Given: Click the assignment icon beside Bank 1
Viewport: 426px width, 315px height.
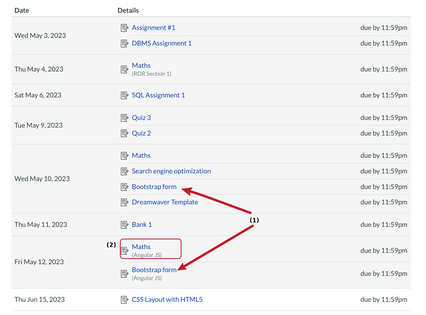Looking at the screenshot, I should tap(125, 225).
